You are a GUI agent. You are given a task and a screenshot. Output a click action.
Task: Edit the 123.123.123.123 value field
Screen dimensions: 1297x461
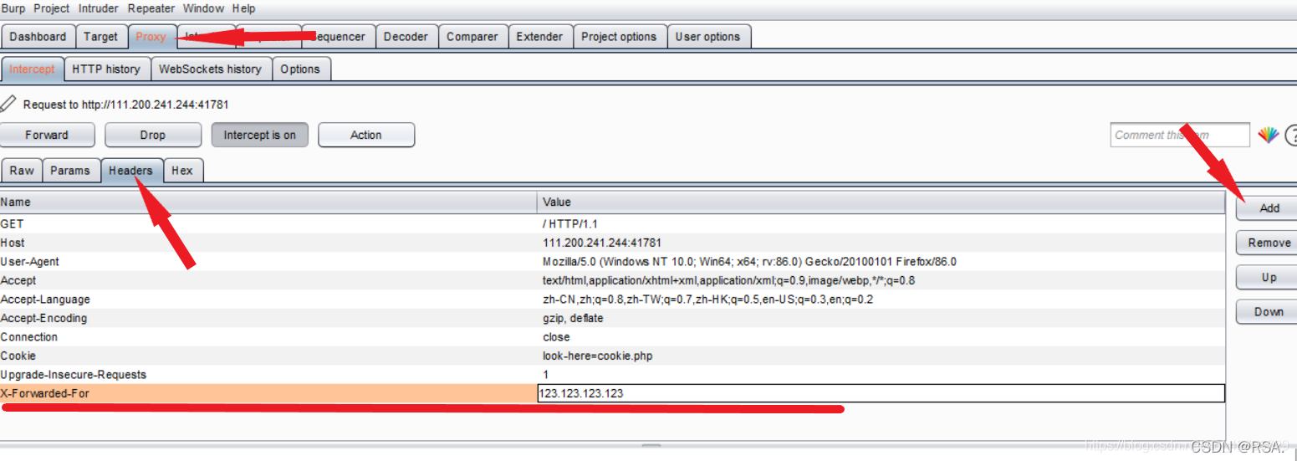881,393
